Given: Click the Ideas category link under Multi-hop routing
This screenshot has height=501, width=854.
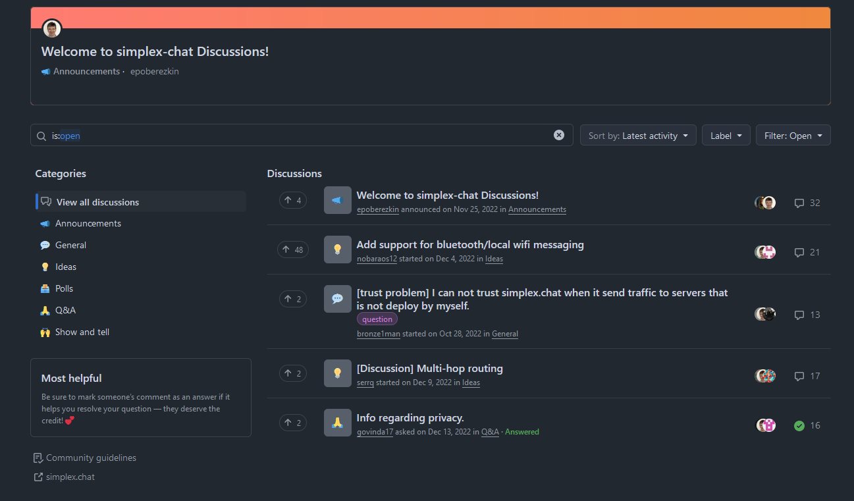Looking at the screenshot, I should pyautogui.click(x=471, y=382).
